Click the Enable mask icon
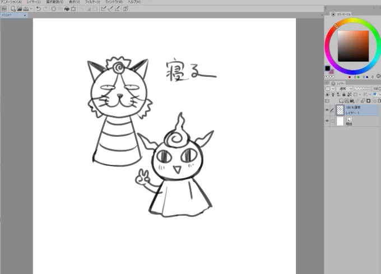 [355, 95]
